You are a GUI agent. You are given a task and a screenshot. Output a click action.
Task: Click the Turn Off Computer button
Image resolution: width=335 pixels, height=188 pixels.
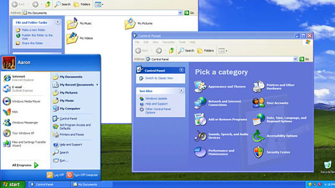click(82, 175)
